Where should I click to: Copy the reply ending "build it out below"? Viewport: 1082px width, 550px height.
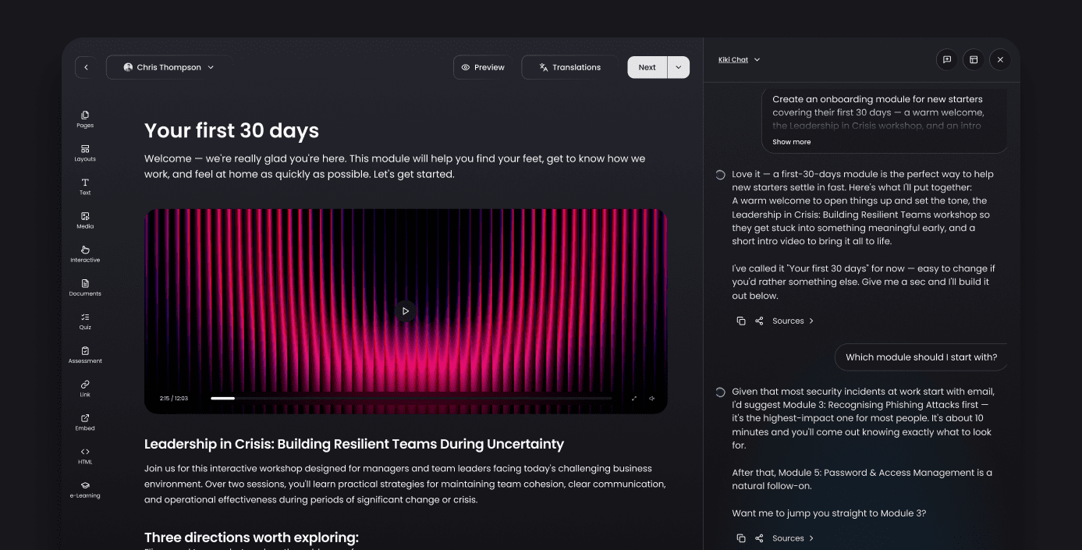coord(741,321)
